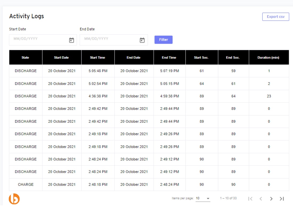
Task: Click the End Soc. 59 cell
Action: click(x=233, y=71)
